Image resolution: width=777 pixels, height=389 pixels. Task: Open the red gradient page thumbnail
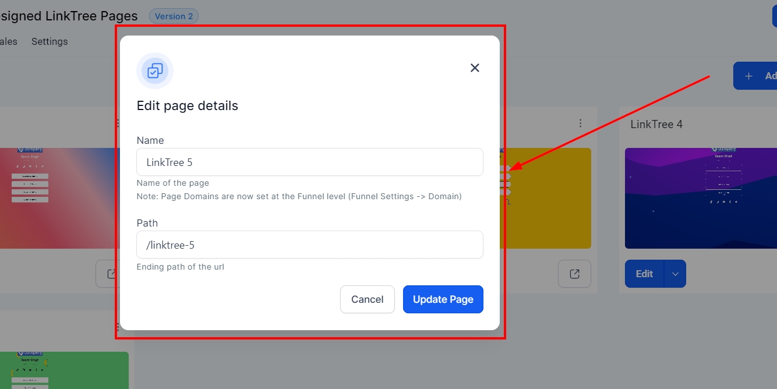point(60,198)
